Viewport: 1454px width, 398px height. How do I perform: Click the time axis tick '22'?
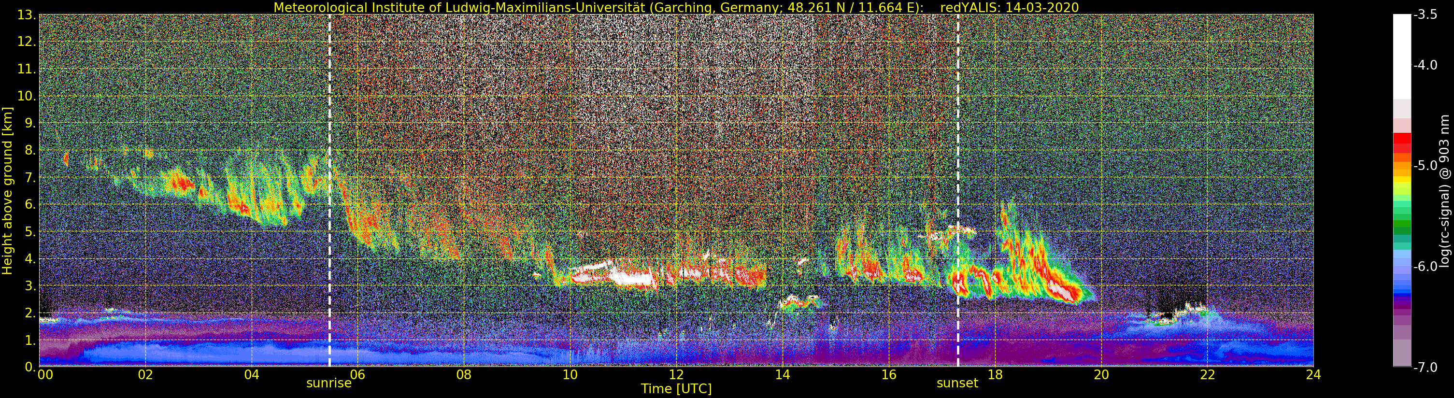click(x=1207, y=375)
